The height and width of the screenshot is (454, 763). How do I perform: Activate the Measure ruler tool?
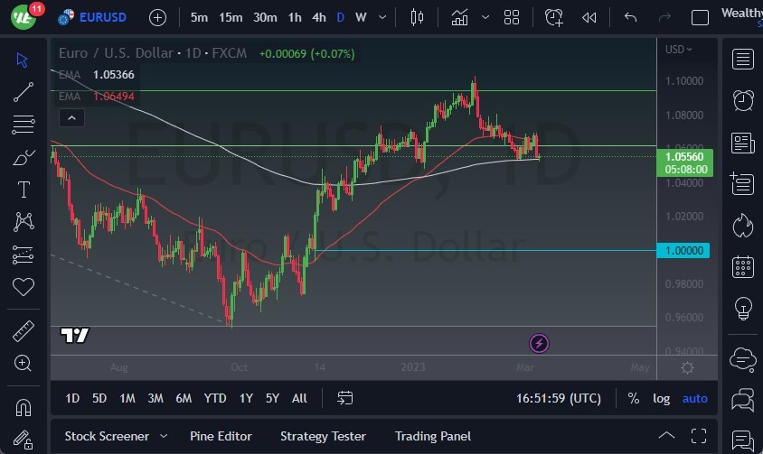(x=24, y=331)
